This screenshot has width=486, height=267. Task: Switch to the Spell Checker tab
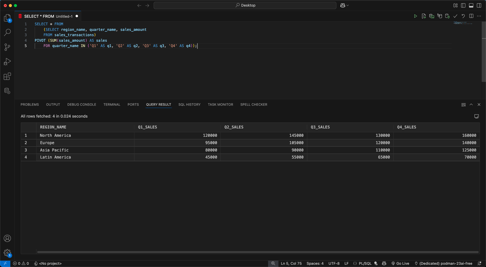(x=254, y=105)
